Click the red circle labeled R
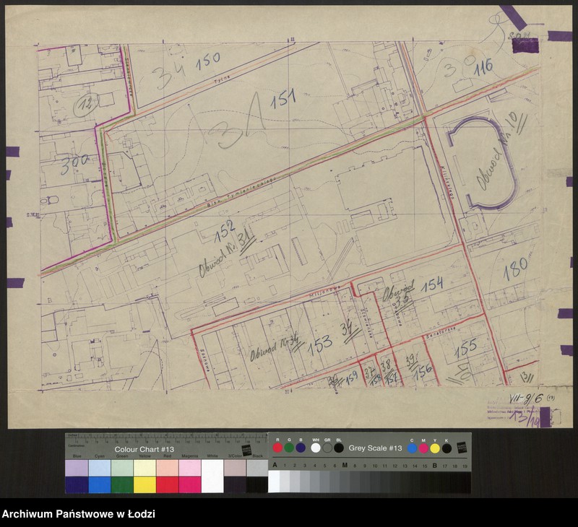578x527 pixels. point(277,448)
